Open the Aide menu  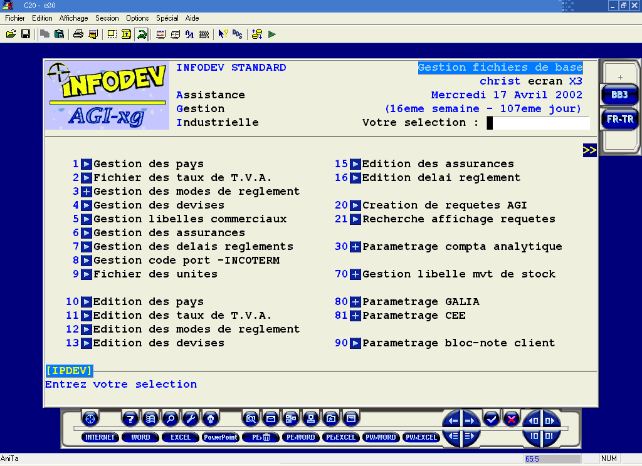192,18
